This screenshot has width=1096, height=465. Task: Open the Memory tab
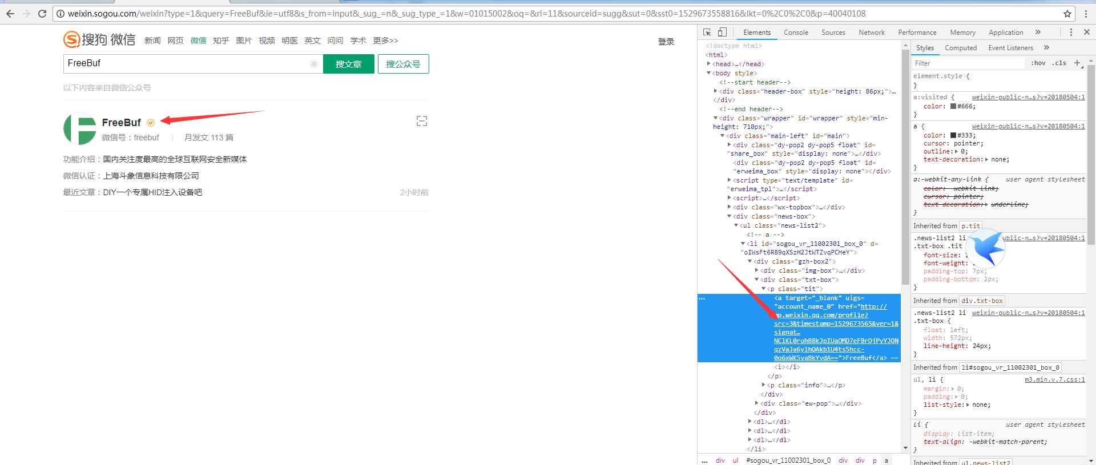tap(962, 33)
